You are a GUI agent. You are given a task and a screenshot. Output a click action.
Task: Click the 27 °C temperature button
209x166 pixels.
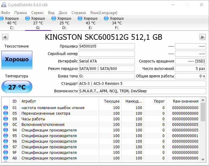17,87
